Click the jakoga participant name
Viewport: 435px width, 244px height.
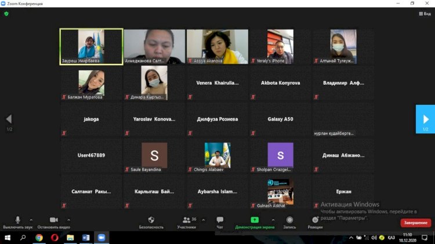(x=91, y=119)
